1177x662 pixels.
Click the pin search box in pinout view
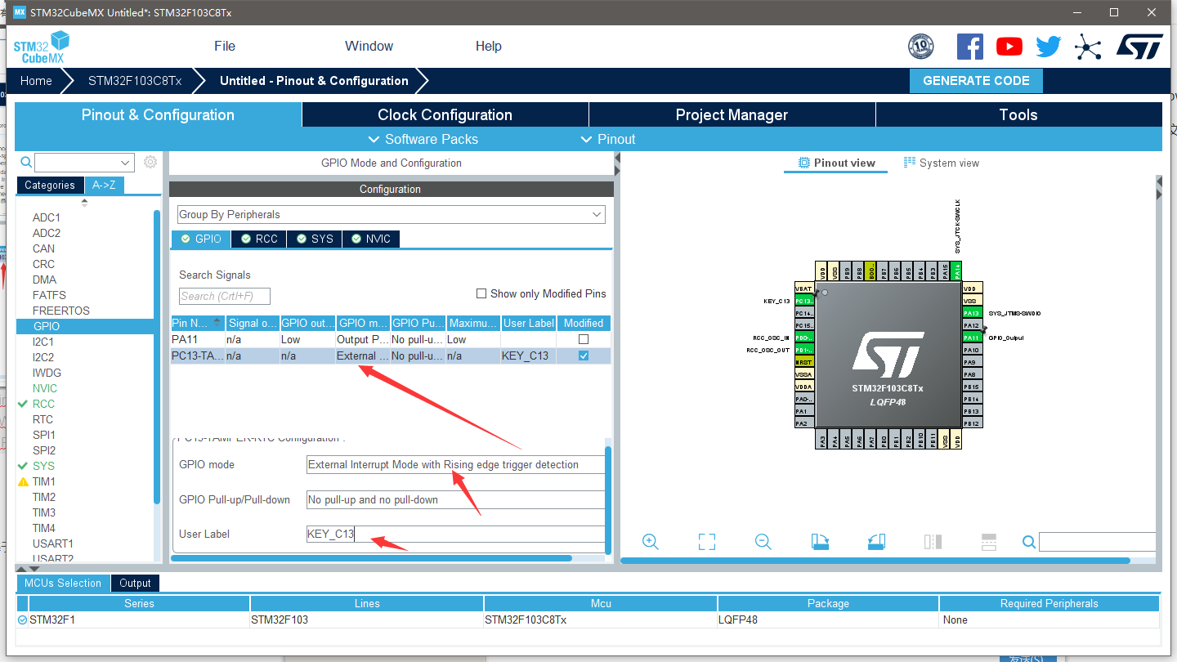tap(1098, 542)
